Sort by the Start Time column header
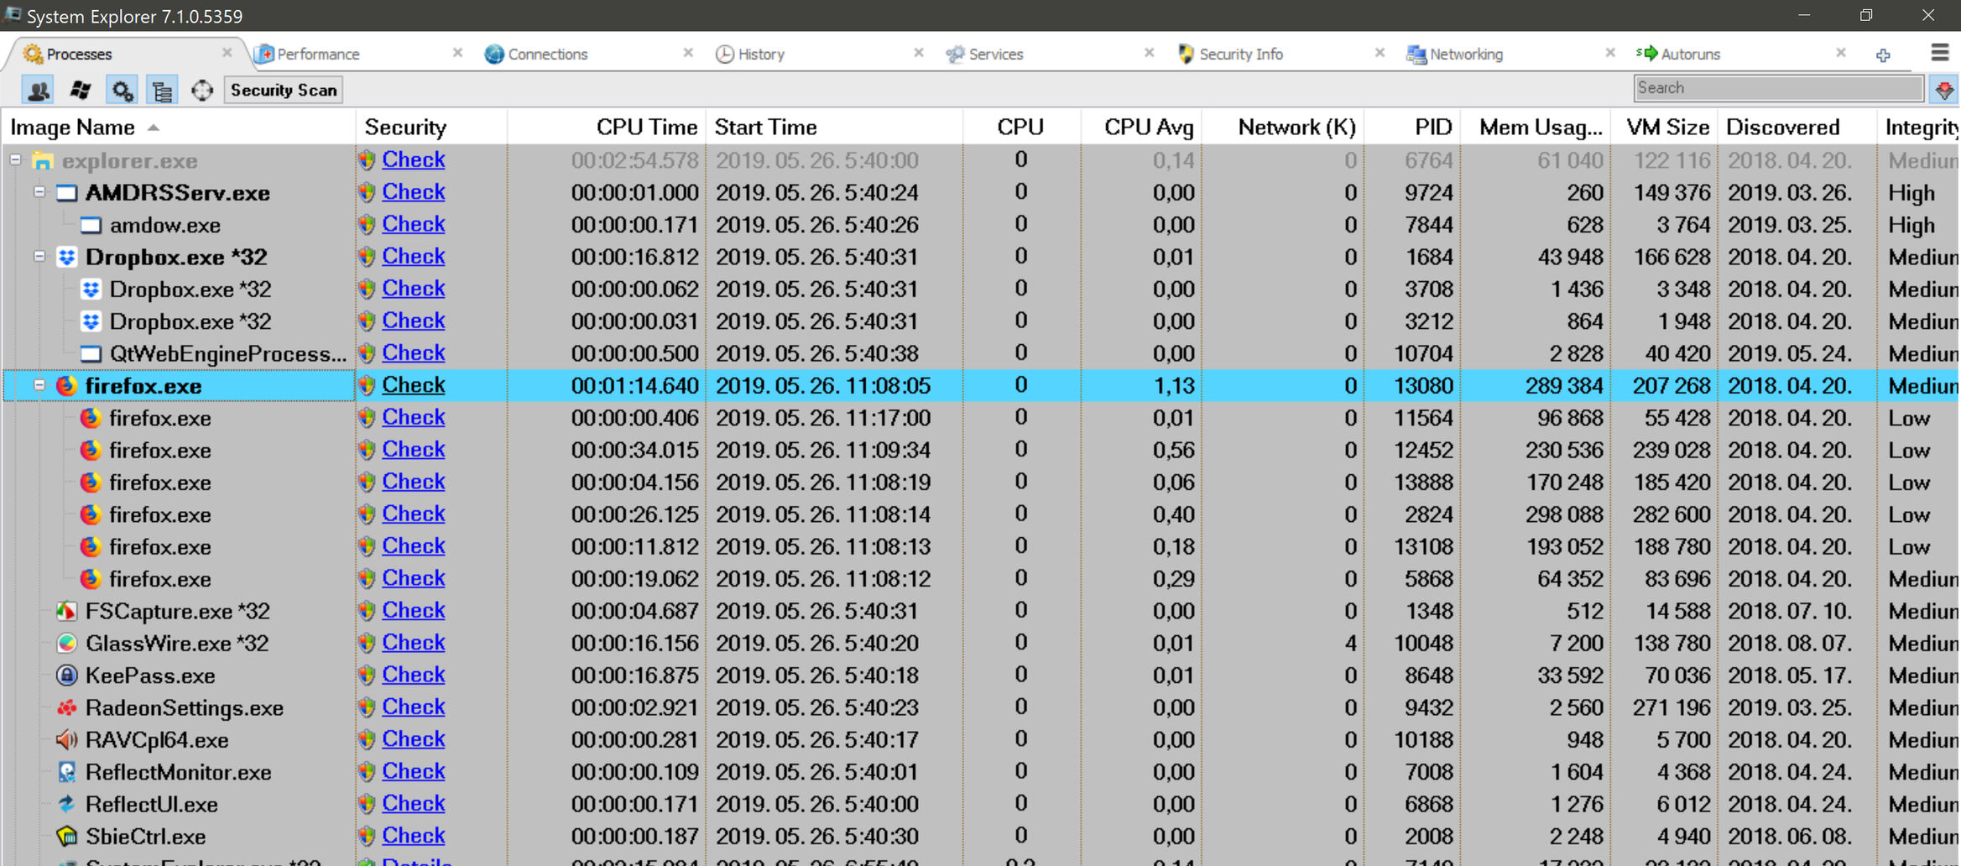1961x866 pixels. [834, 127]
